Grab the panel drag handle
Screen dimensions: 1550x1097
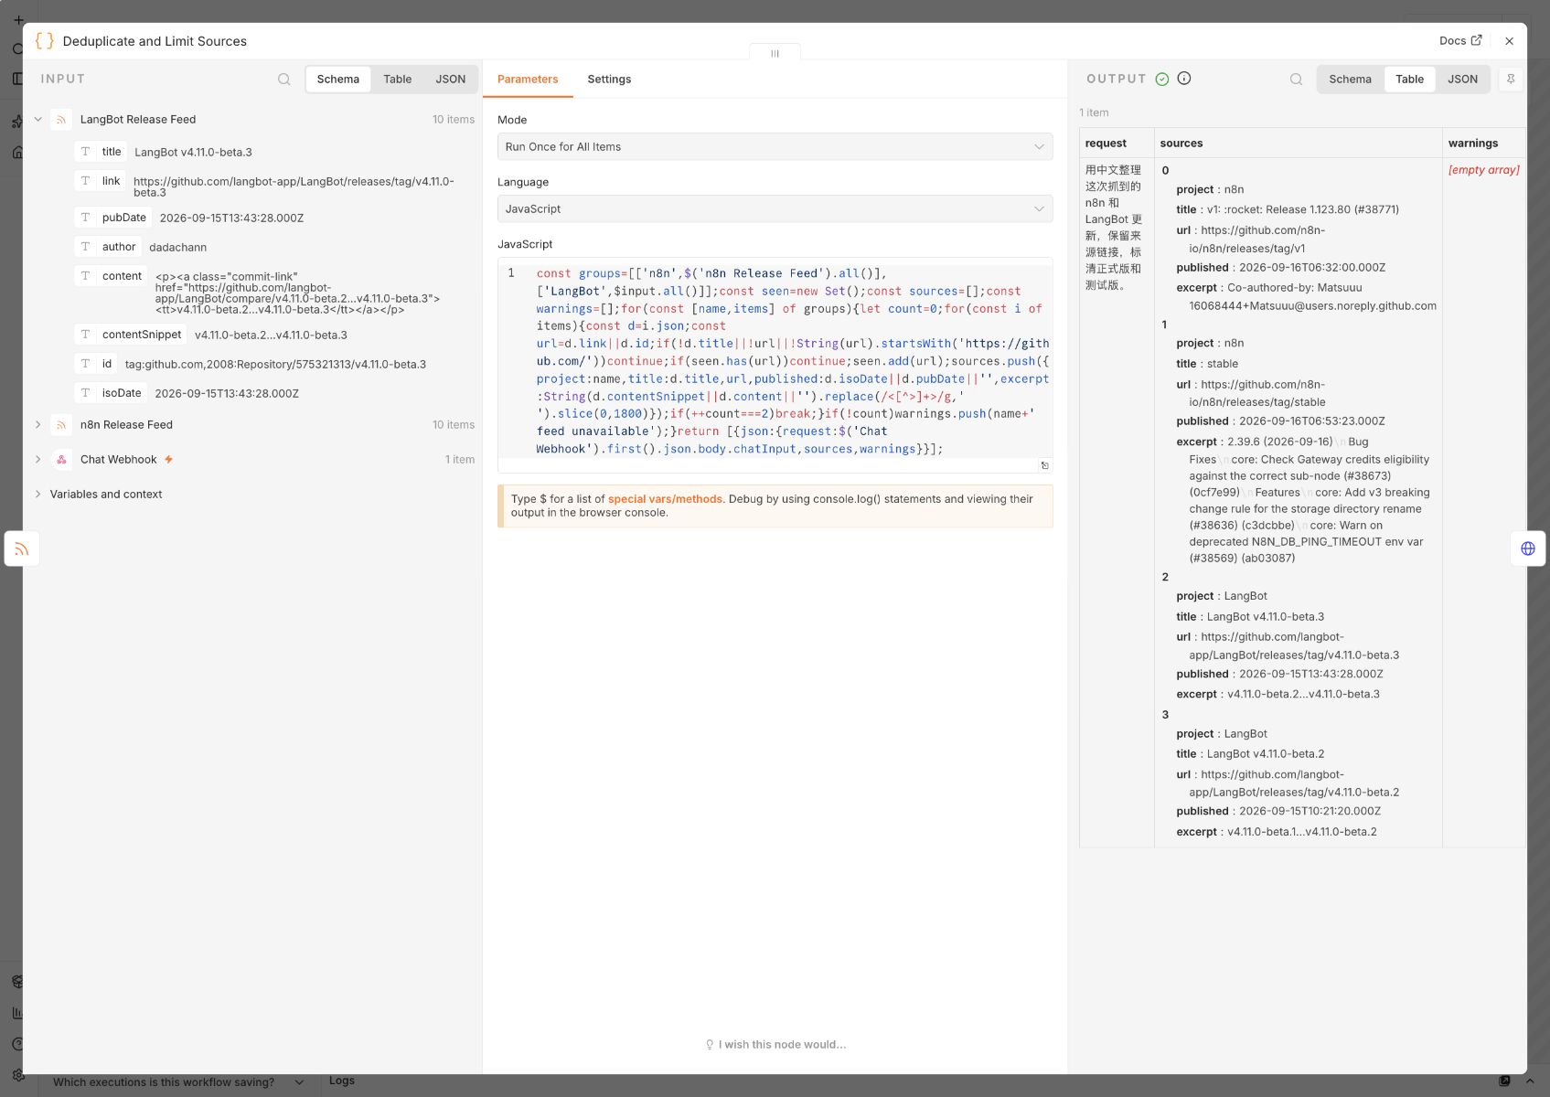pyautogui.click(x=775, y=53)
